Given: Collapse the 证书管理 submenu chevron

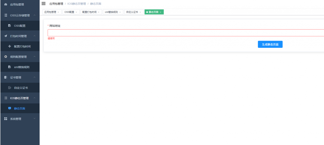Looking at the screenshot, I should click(x=34, y=77).
